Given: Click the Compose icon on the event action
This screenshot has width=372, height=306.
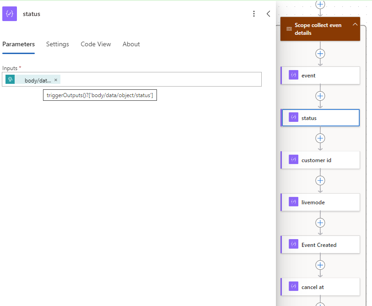Looking at the screenshot, I should point(293,75).
